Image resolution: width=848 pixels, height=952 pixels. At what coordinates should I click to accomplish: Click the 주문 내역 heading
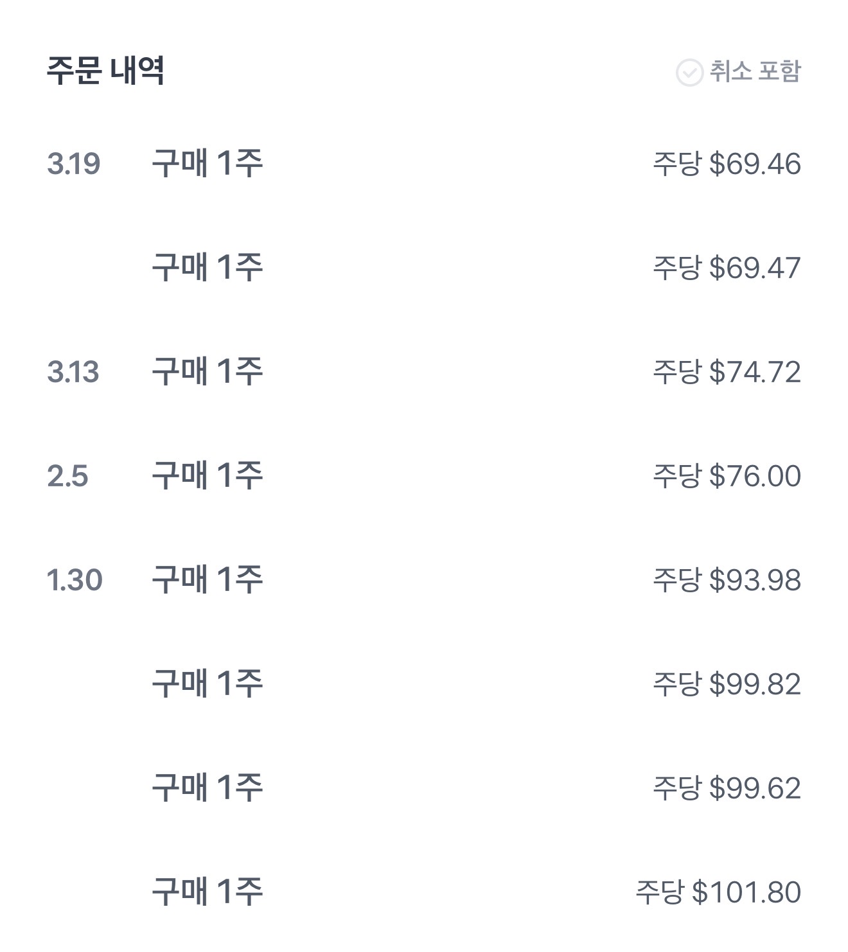click(x=105, y=70)
